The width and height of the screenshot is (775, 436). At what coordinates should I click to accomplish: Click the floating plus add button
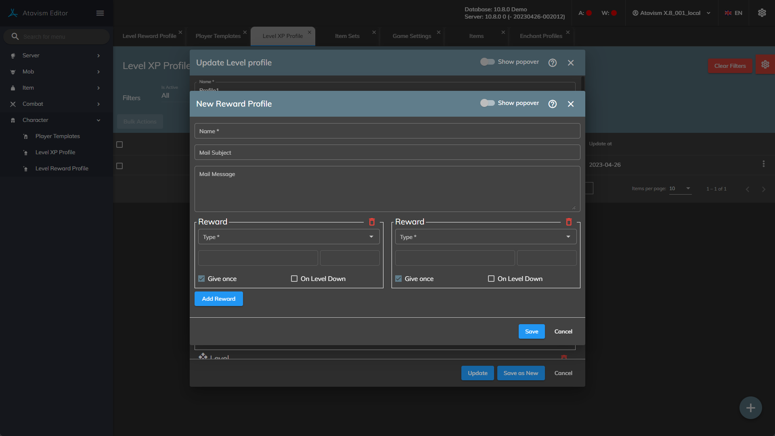[750, 408]
